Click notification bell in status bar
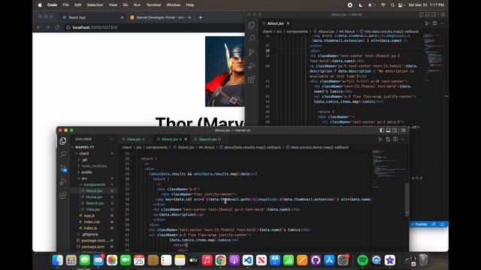Screen dimensions: 481x270 click(443, 224)
